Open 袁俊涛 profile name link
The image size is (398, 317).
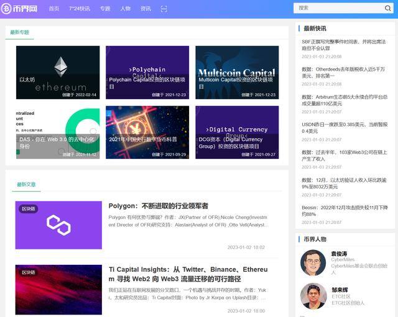click(339, 254)
